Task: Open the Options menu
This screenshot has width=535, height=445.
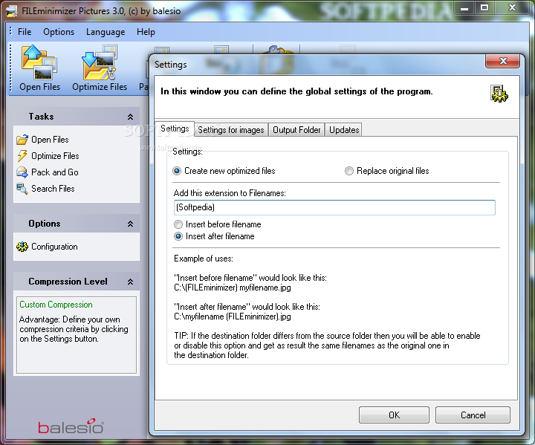Action: click(x=59, y=32)
